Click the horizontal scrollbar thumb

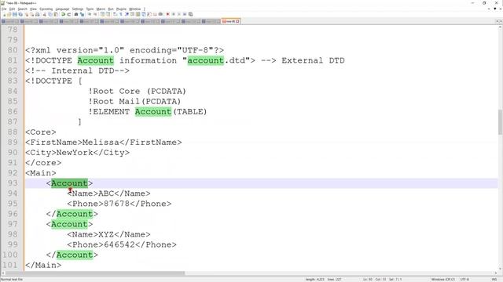[x=95, y=273]
